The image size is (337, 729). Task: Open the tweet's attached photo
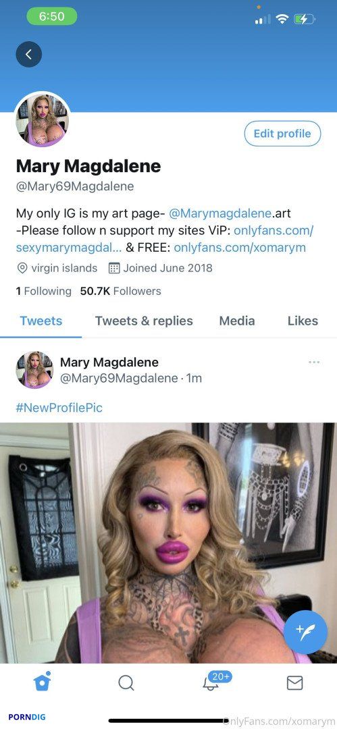169,543
